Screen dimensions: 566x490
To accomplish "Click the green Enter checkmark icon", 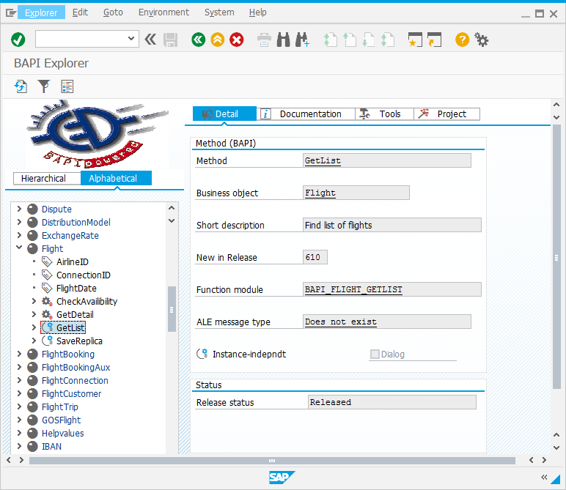I will (x=18, y=40).
